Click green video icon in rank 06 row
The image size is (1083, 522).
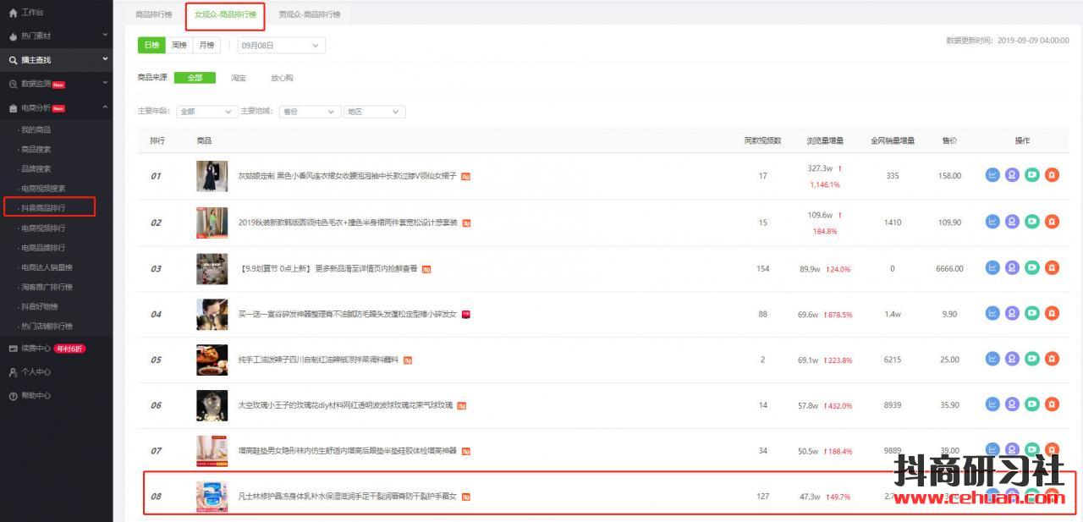coord(1031,404)
